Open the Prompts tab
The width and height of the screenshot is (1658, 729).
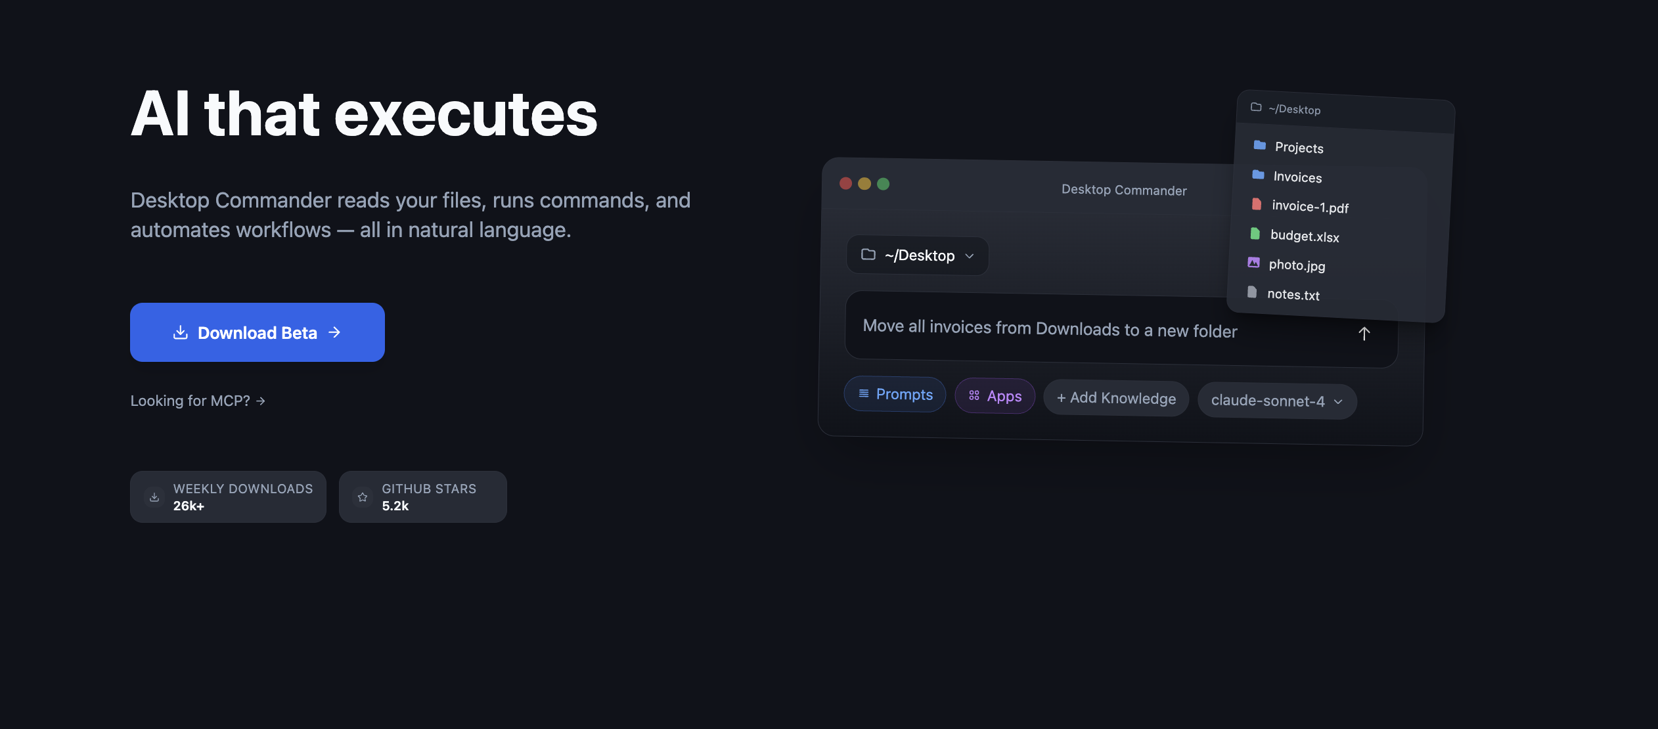tap(895, 394)
